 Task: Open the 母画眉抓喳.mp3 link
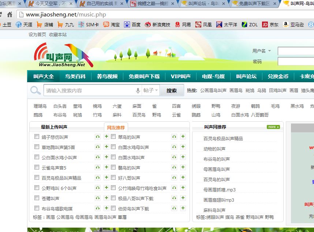pyautogui.click(x=219, y=190)
